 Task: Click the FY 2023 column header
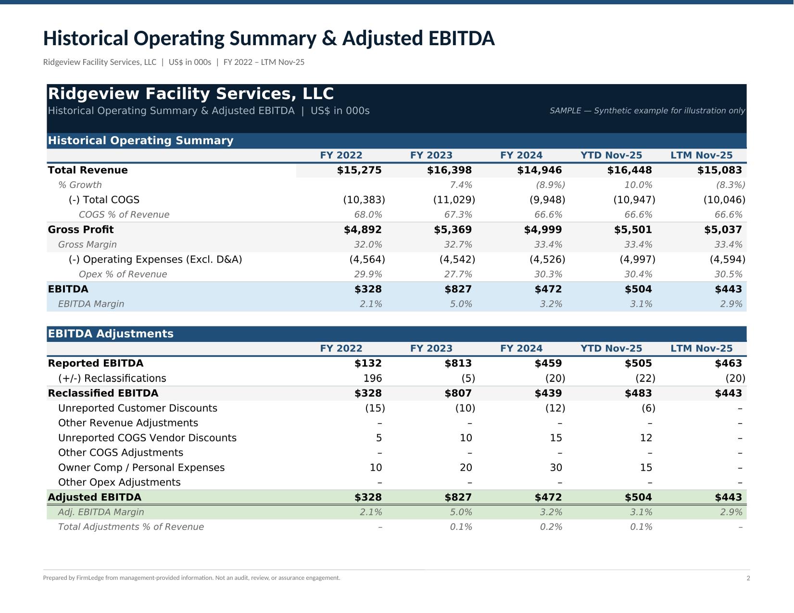coord(430,155)
